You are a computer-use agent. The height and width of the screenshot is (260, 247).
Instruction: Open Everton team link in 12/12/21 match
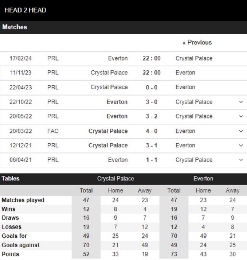[x=185, y=146]
